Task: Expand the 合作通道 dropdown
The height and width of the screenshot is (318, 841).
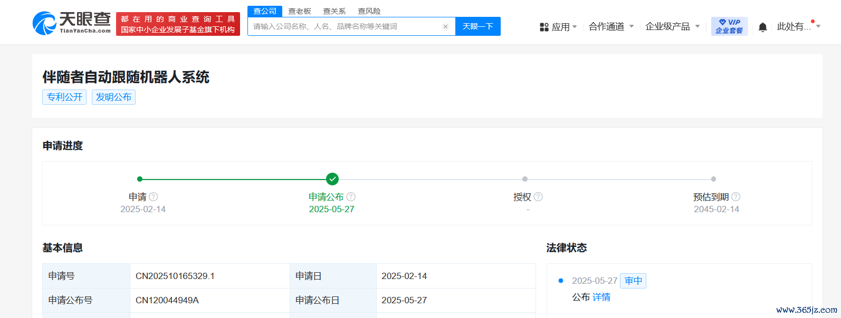Action: (611, 26)
